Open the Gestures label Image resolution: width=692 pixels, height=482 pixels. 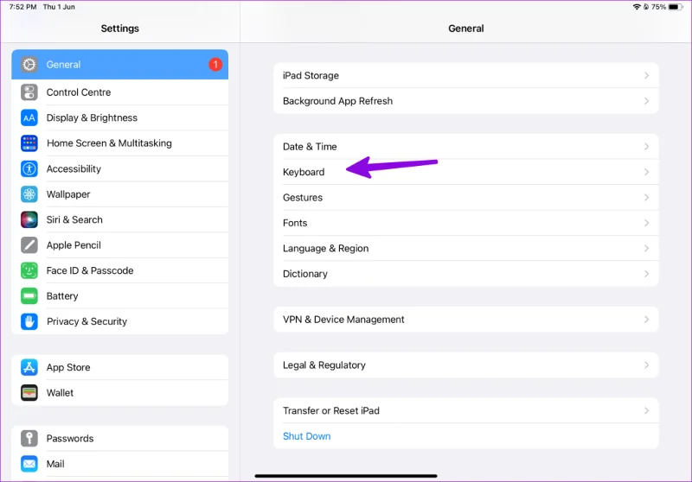click(x=303, y=198)
